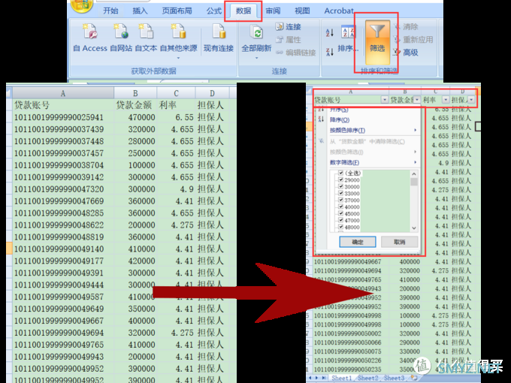Open 现有连接 existing connections
The width and height of the screenshot is (511, 383).
[x=219, y=38]
